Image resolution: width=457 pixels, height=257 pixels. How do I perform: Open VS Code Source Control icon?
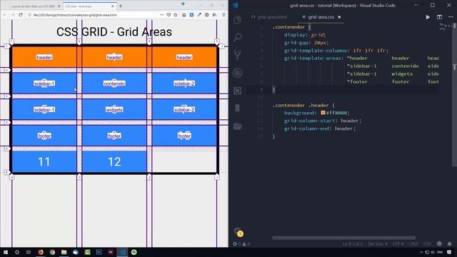pos(237,55)
